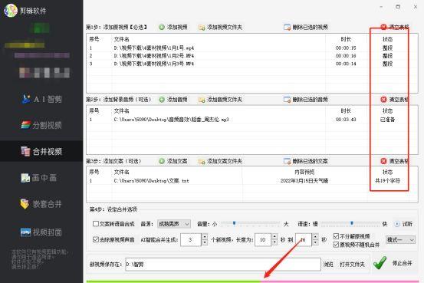The image size is (424, 283).
Task: Click the 停止合并 button
Action: [402, 263]
